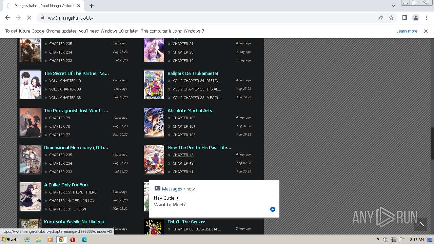
Task: Open Dimensional Mercenary title
Action: (x=76, y=147)
